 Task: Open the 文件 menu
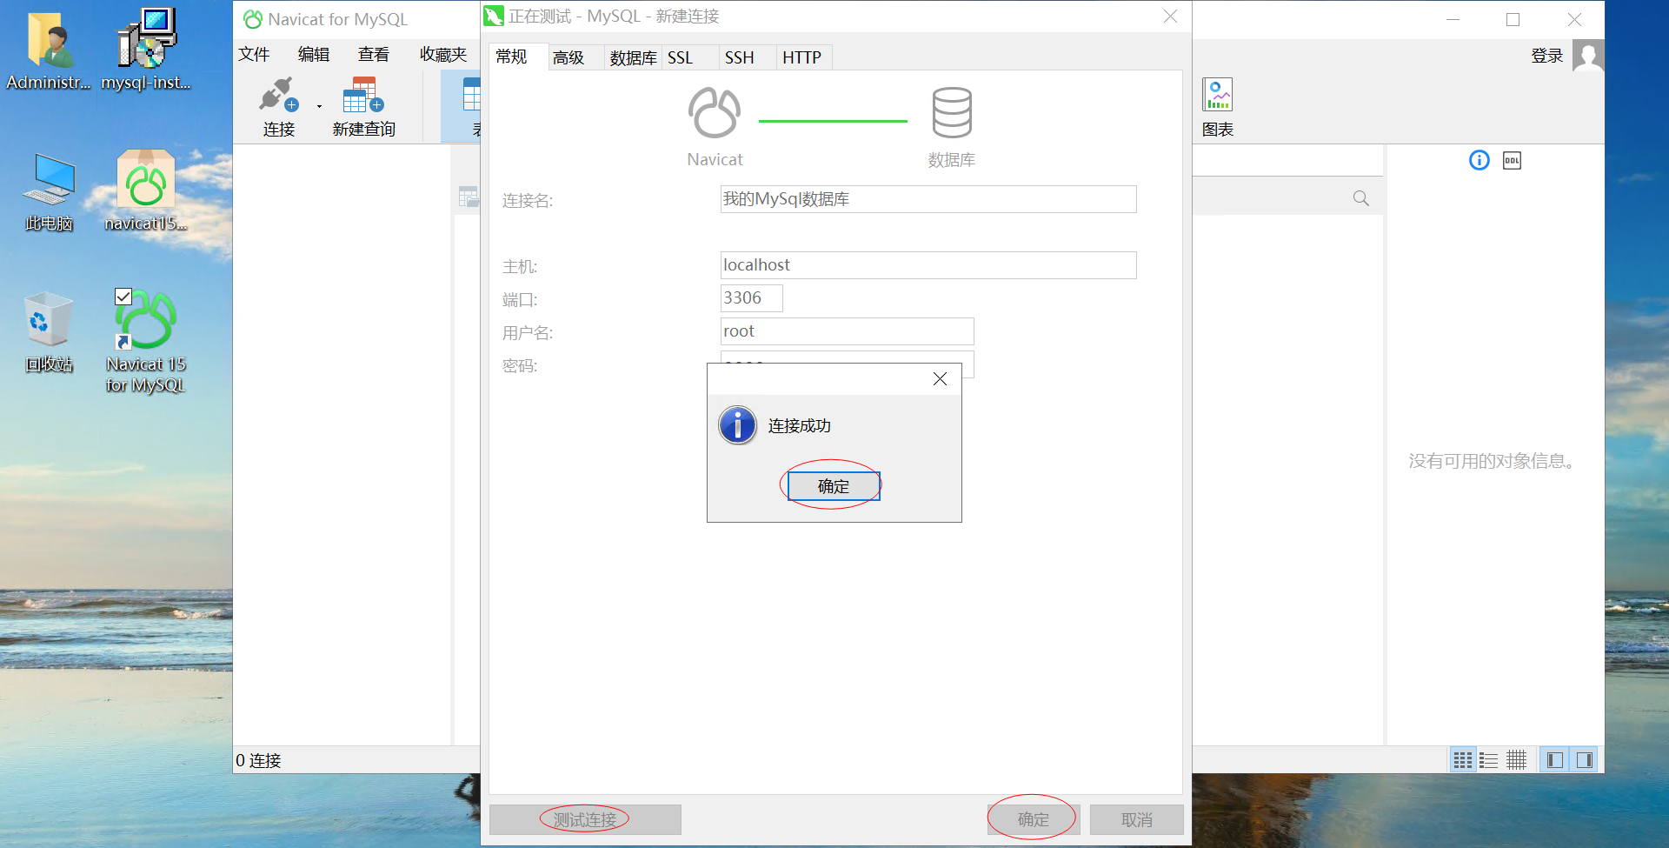coord(254,55)
